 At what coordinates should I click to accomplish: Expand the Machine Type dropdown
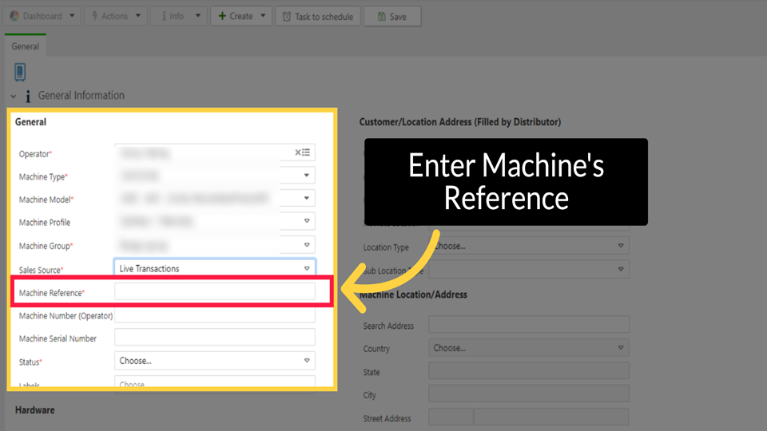[x=306, y=176]
